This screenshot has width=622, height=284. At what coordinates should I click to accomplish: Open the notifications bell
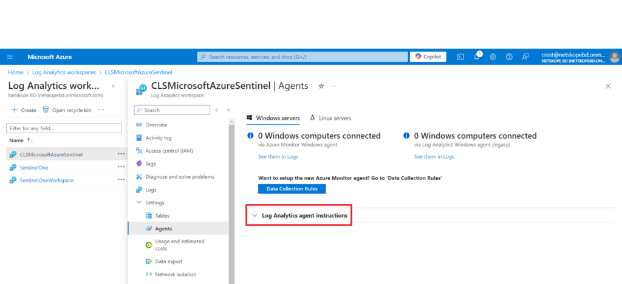(477, 57)
